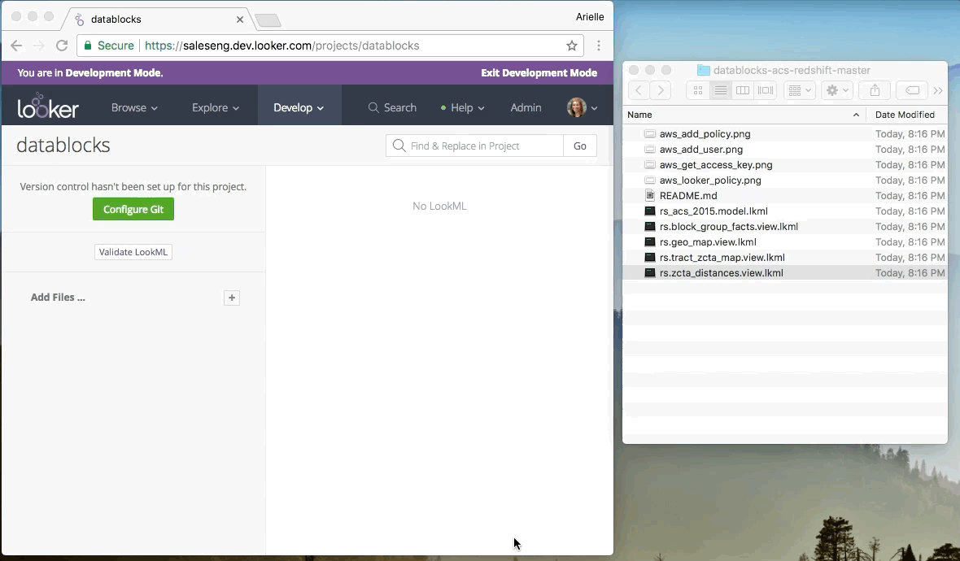Click the magnifier icon in Find & Replace
960x561 pixels.
(x=399, y=146)
